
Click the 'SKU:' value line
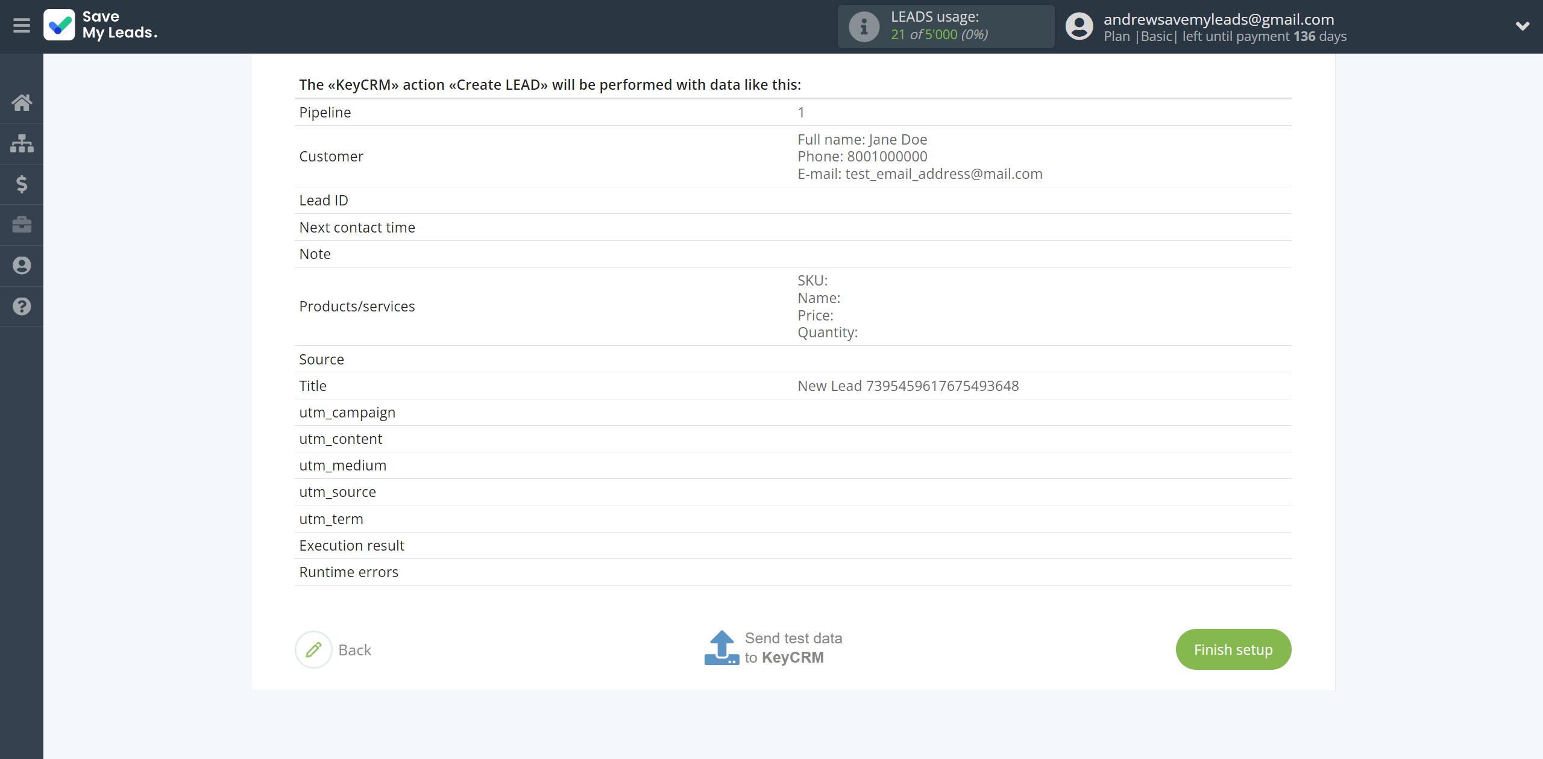coord(812,281)
